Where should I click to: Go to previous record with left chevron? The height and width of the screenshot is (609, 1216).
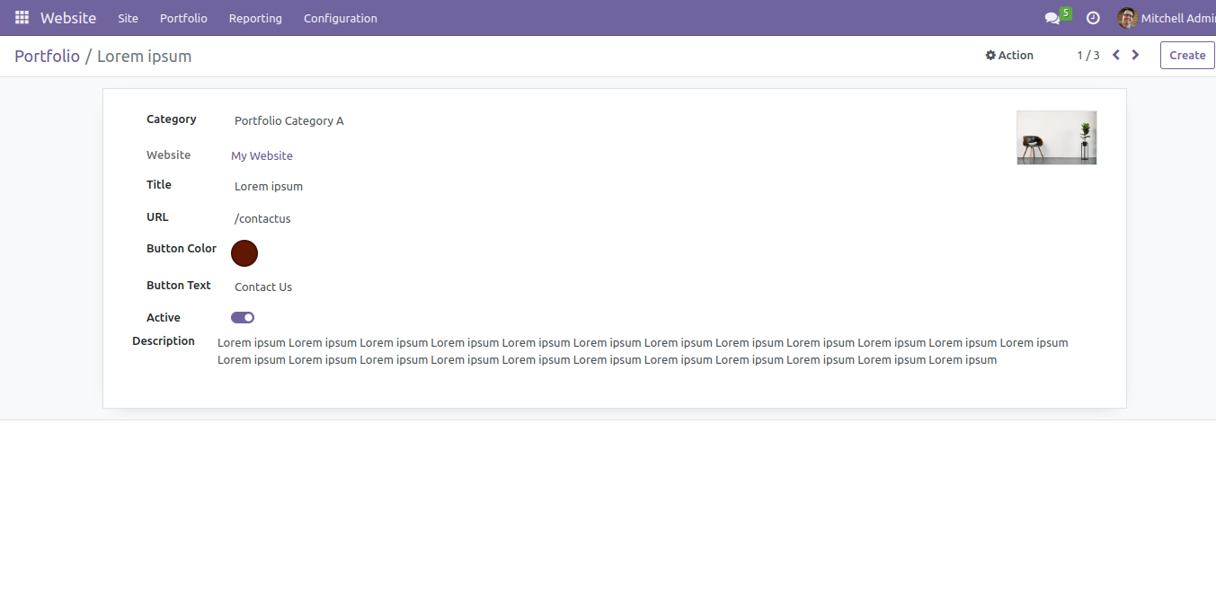[x=1116, y=55]
